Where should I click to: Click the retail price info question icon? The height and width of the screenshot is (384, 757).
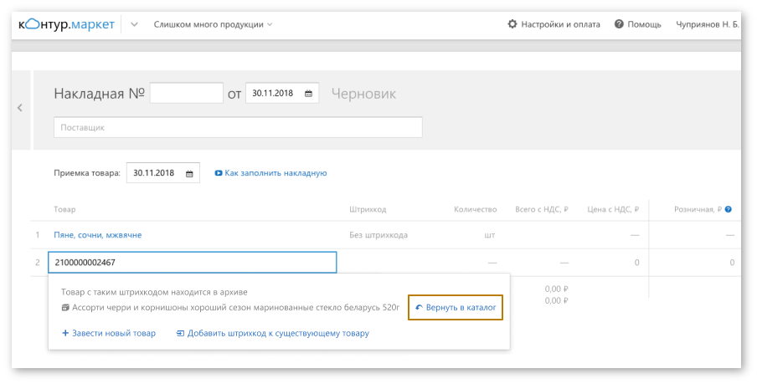click(729, 209)
